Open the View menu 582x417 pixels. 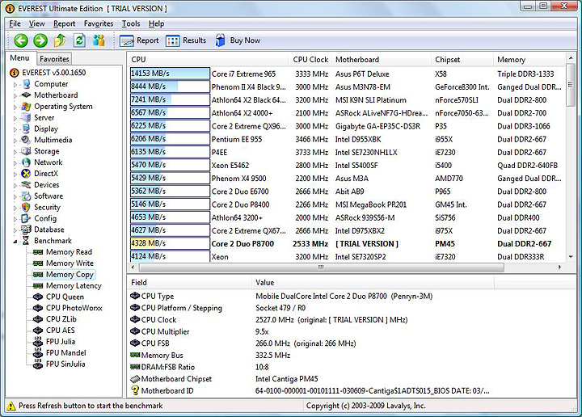coord(36,23)
